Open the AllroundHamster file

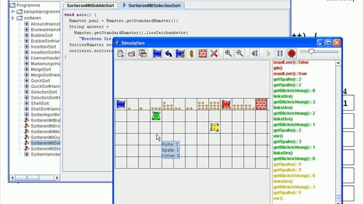click(45, 24)
